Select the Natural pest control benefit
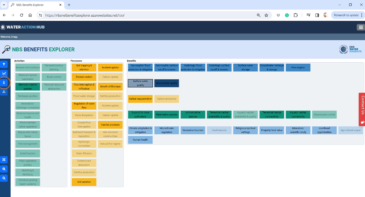The height and width of the screenshot is (197, 365). 324,114
